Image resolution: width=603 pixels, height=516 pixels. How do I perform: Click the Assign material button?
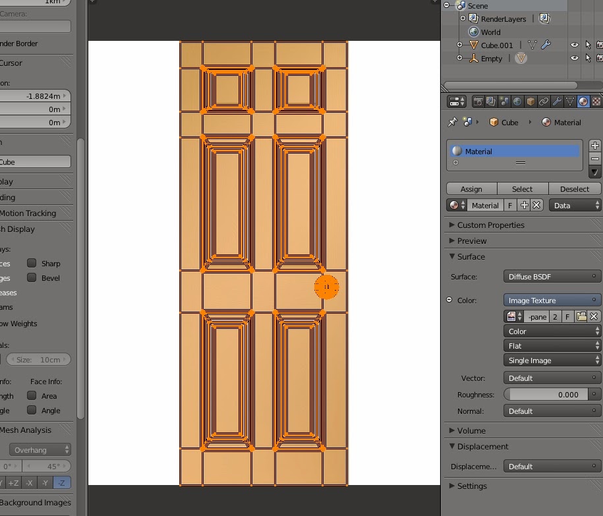coord(471,188)
